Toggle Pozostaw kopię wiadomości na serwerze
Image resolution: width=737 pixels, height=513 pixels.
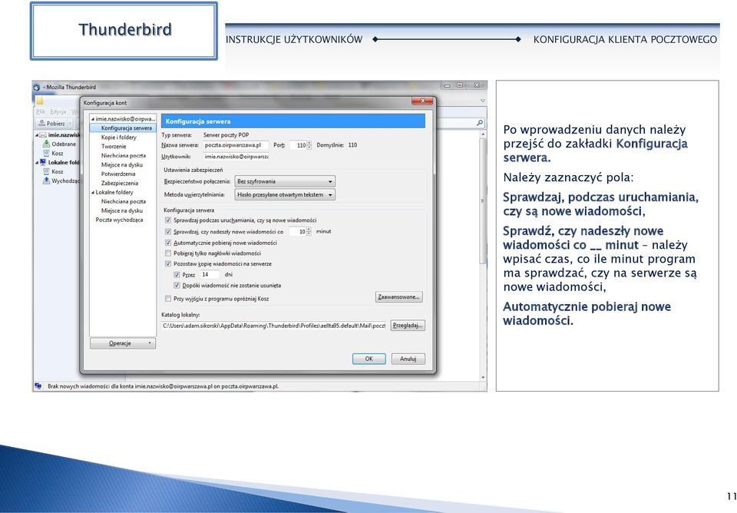168,263
